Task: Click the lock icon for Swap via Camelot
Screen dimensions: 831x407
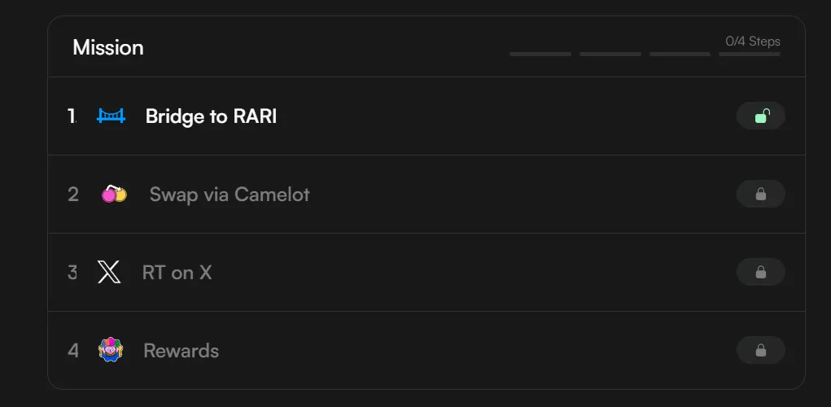Action: (761, 195)
